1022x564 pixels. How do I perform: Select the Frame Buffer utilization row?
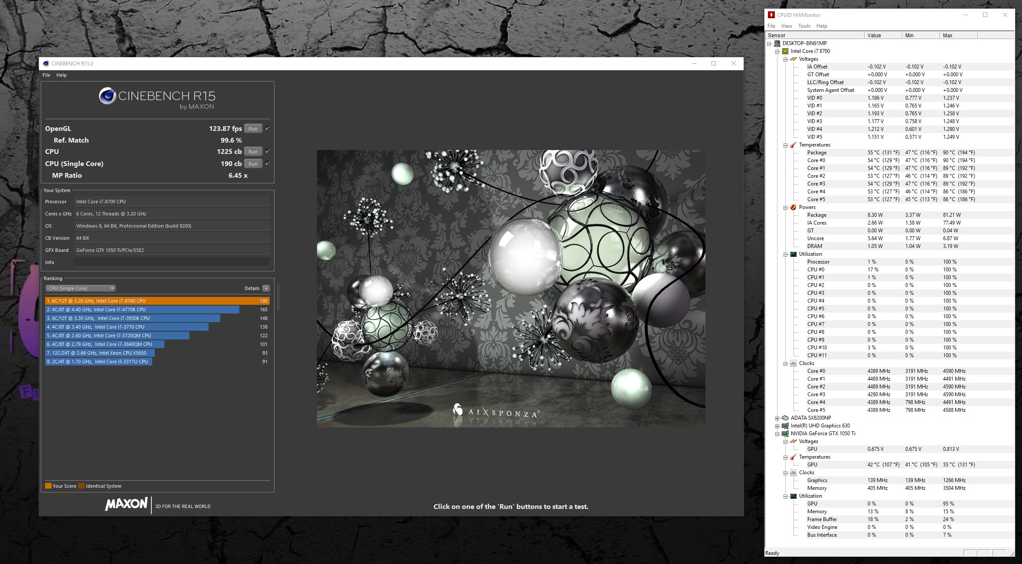(x=890, y=519)
